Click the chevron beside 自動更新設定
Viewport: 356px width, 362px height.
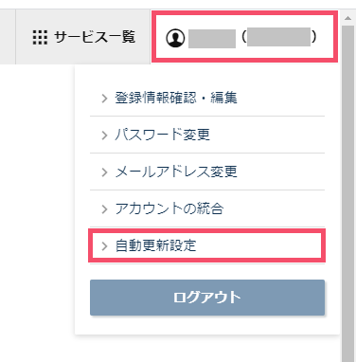point(104,246)
